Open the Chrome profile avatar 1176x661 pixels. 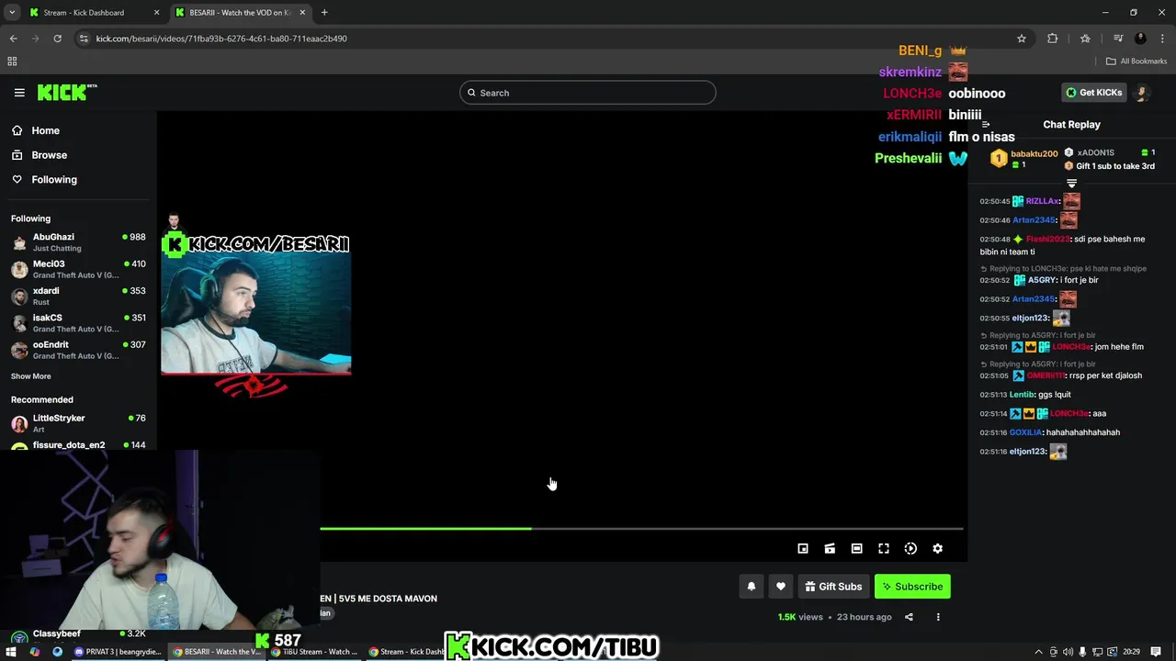coord(1140,39)
